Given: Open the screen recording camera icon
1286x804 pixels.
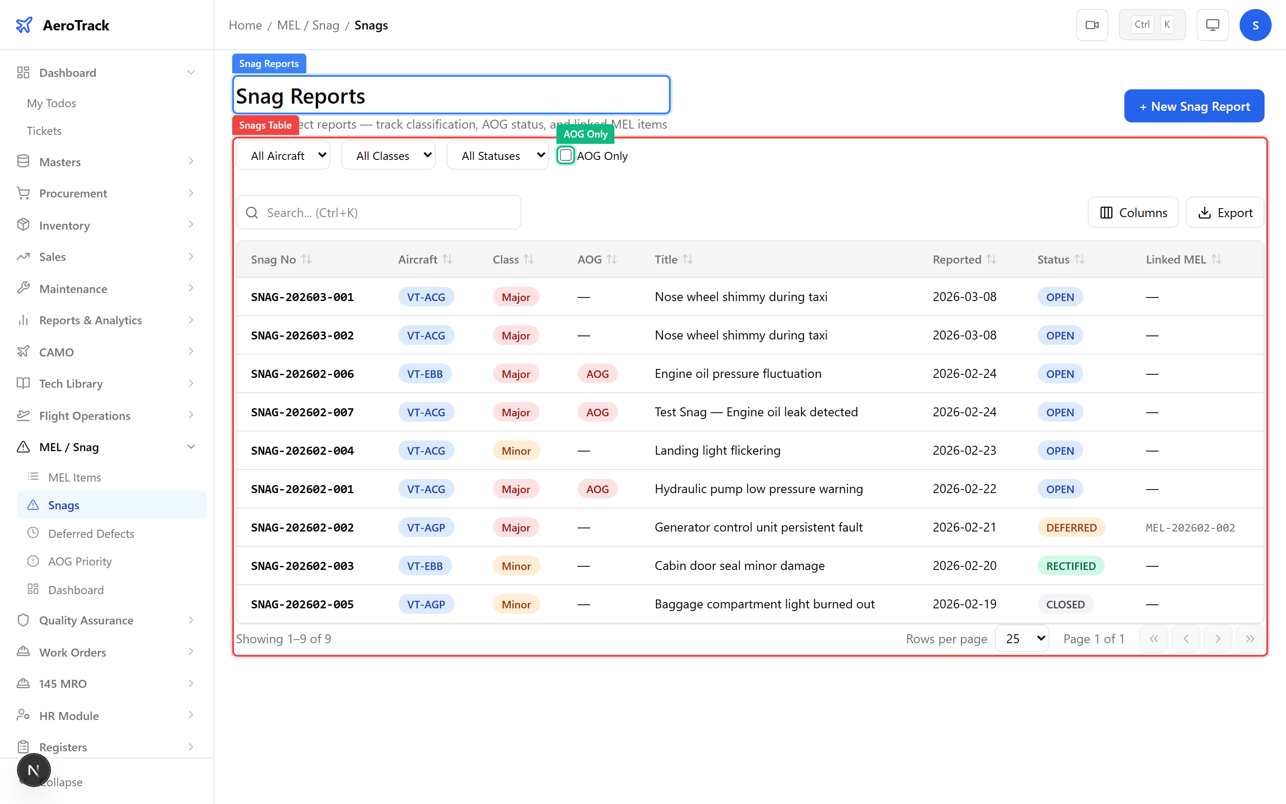Looking at the screenshot, I should tap(1092, 25).
